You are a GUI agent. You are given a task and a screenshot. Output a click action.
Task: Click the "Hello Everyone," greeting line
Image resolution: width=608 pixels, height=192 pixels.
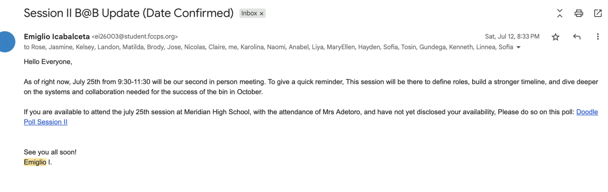[48, 62]
